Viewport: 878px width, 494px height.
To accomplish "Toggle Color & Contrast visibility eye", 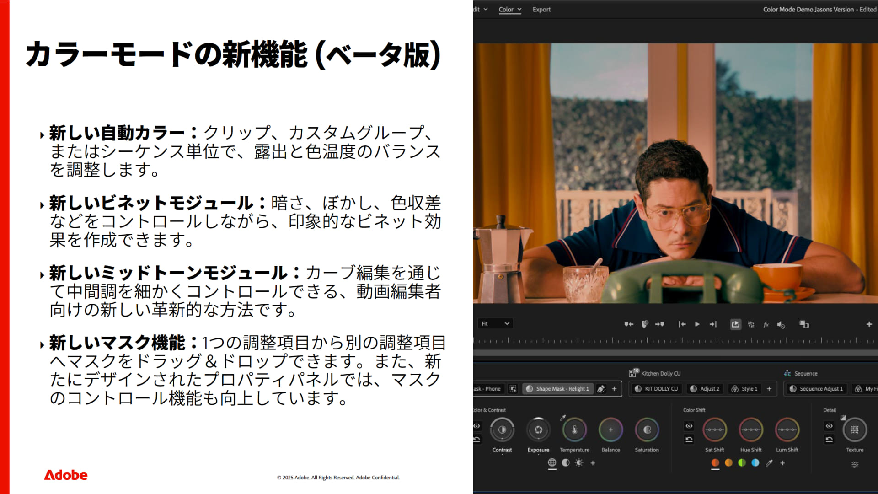I will pos(476,426).
